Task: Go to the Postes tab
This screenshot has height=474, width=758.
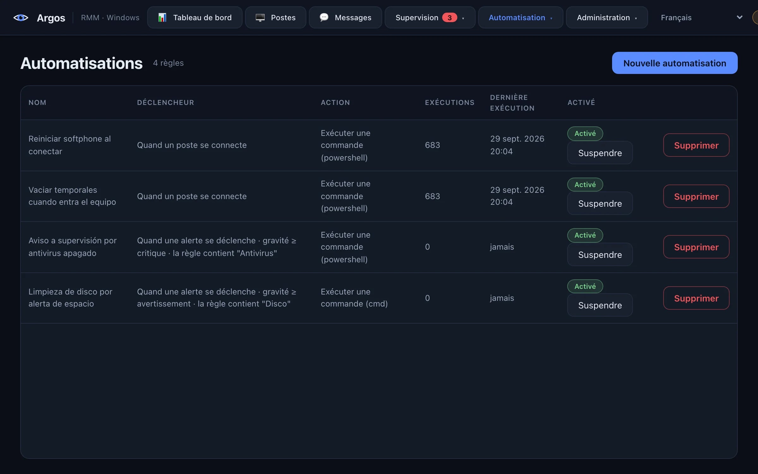Action: click(276, 18)
